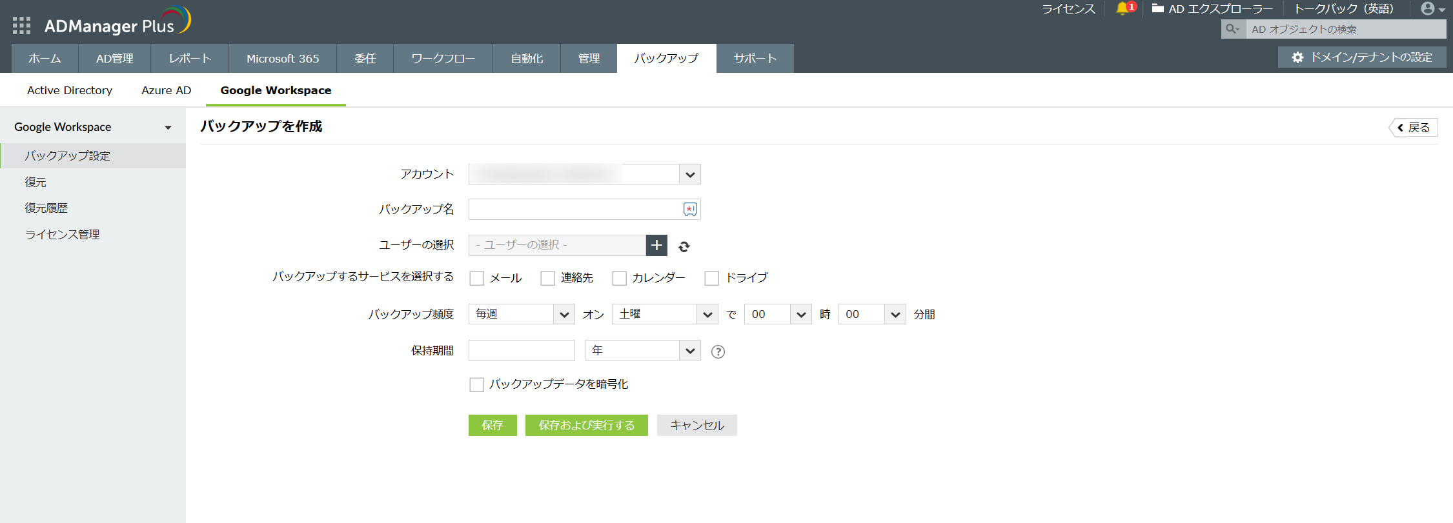The width and height of the screenshot is (1453, 523).
Task: Click the 戻る back button
Action: [x=1414, y=128]
